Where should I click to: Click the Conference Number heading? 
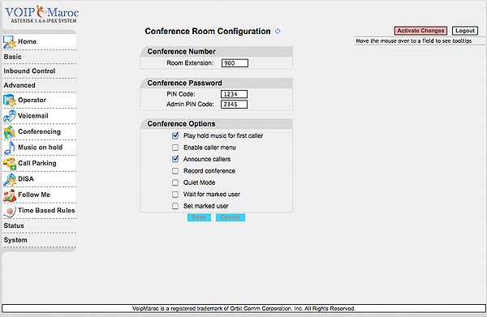pos(181,52)
